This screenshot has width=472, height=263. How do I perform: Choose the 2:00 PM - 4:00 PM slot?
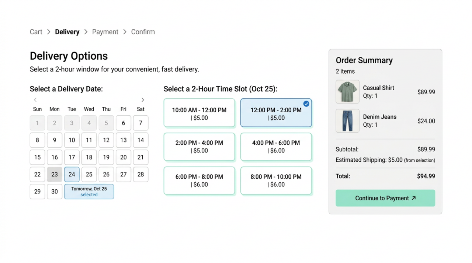tap(199, 147)
